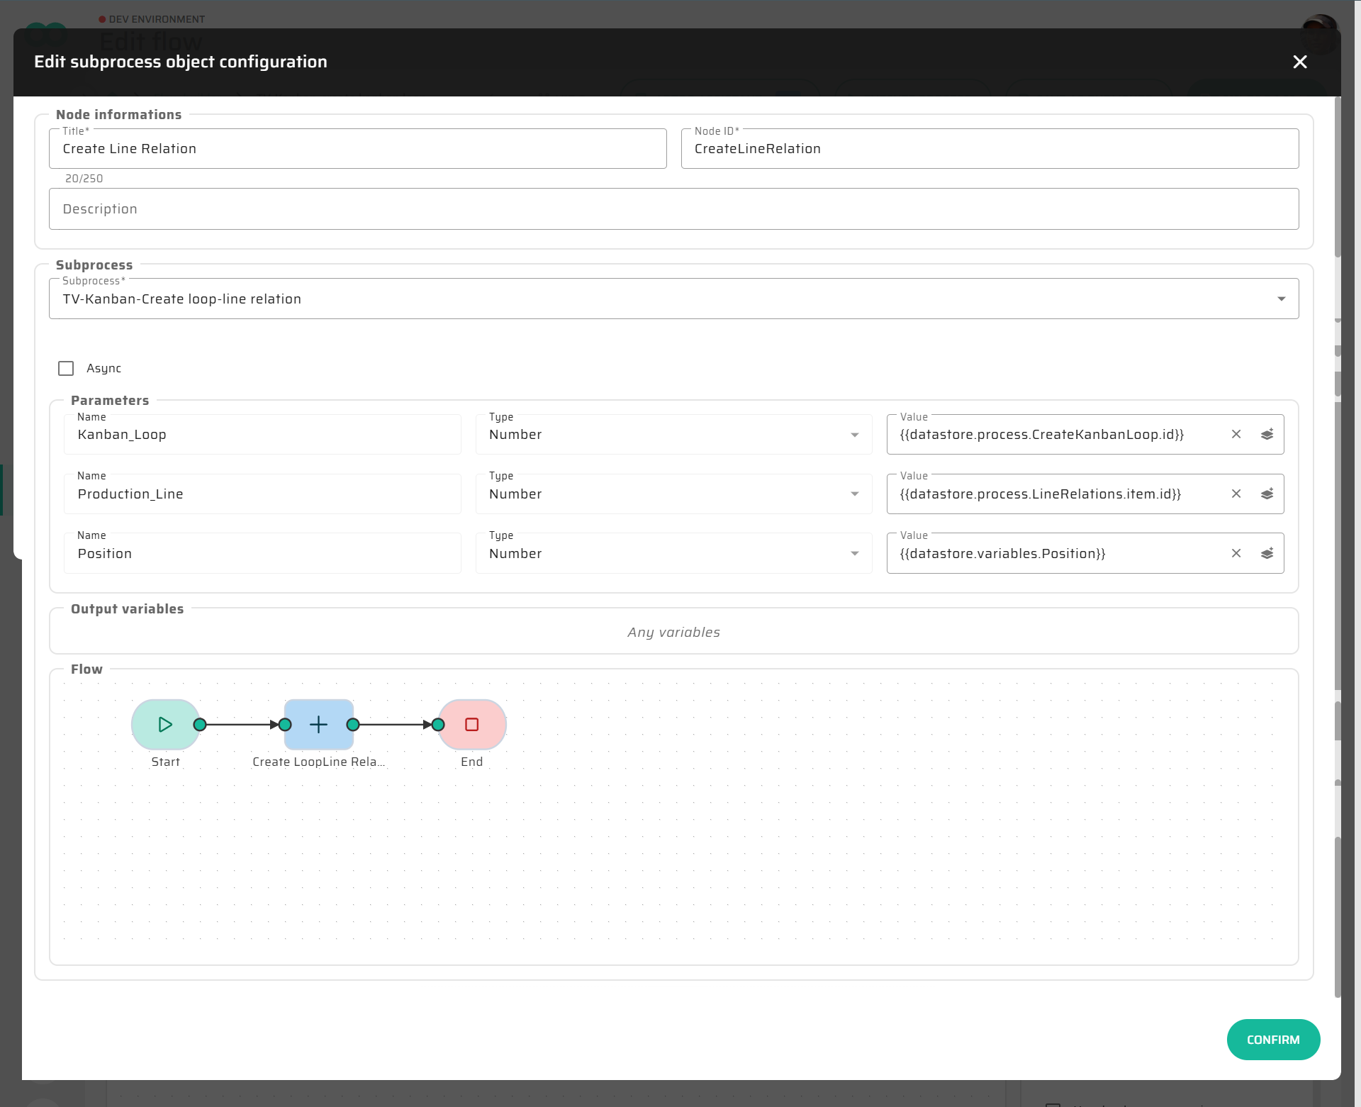
Task: Open variable picker for Production_Line value
Action: [x=1267, y=494]
